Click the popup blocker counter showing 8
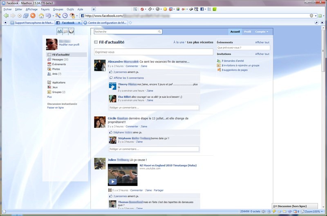327x216 pixels. click(x=296, y=212)
